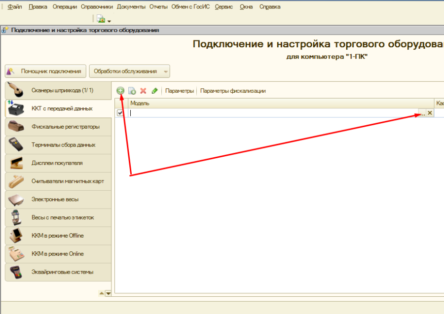Click the green pencil Edit icon
This screenshot has height=314, width=444.
[155, 91]
